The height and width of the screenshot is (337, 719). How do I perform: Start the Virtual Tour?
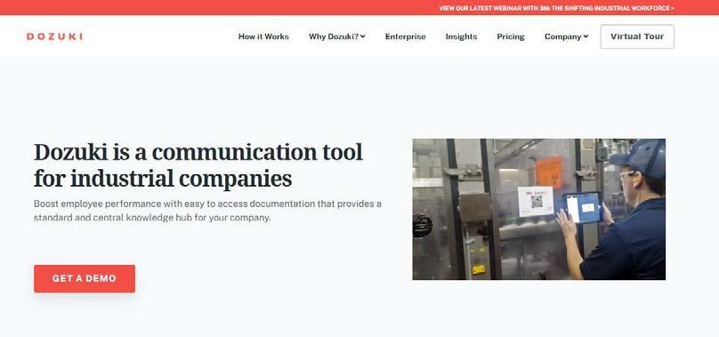[x=637, y=36]
